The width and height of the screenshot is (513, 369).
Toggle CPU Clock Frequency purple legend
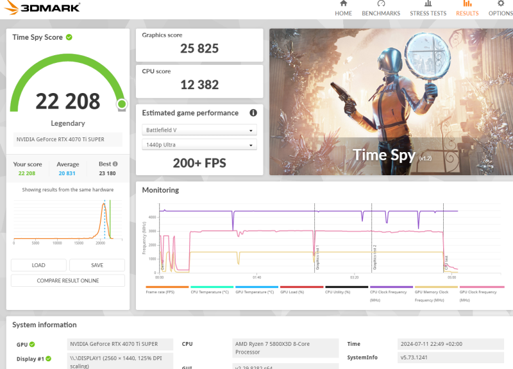[391, 294]
